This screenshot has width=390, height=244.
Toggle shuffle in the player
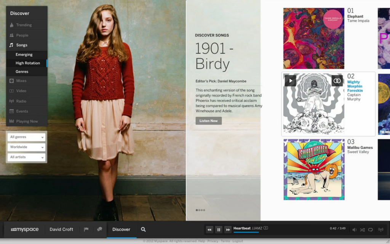click(x=363, y=230)
